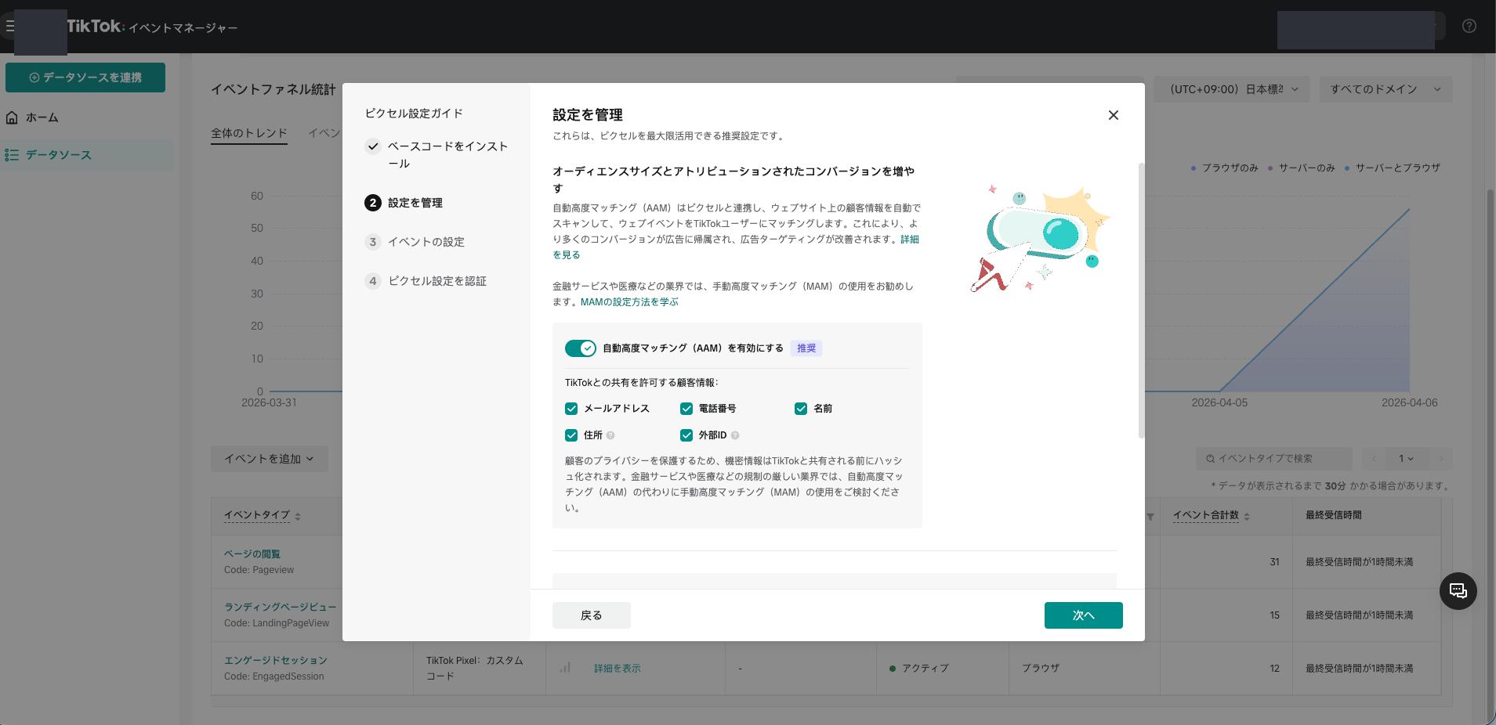Open the chat support bubble
This screenshot has height=725, width=1496.
coord(1457,590)
